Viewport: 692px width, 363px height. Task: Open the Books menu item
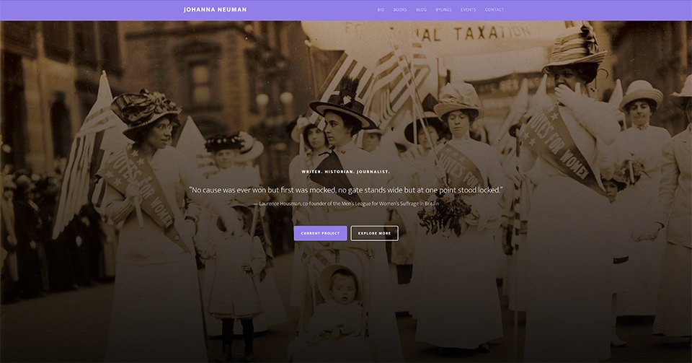(400, 9)
